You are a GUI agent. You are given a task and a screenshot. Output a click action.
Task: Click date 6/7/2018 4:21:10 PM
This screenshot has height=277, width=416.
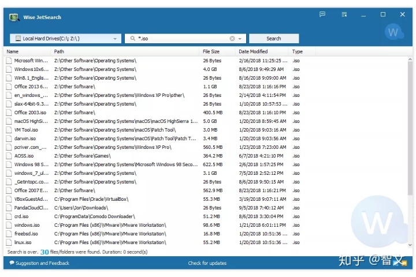point(261,156)
